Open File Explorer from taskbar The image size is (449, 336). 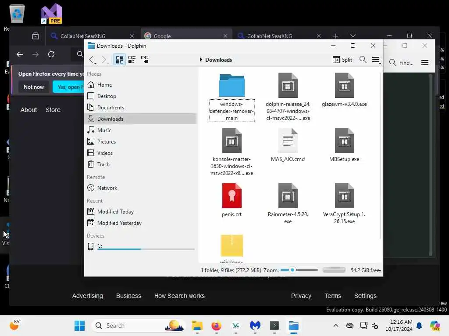[197, 325]
